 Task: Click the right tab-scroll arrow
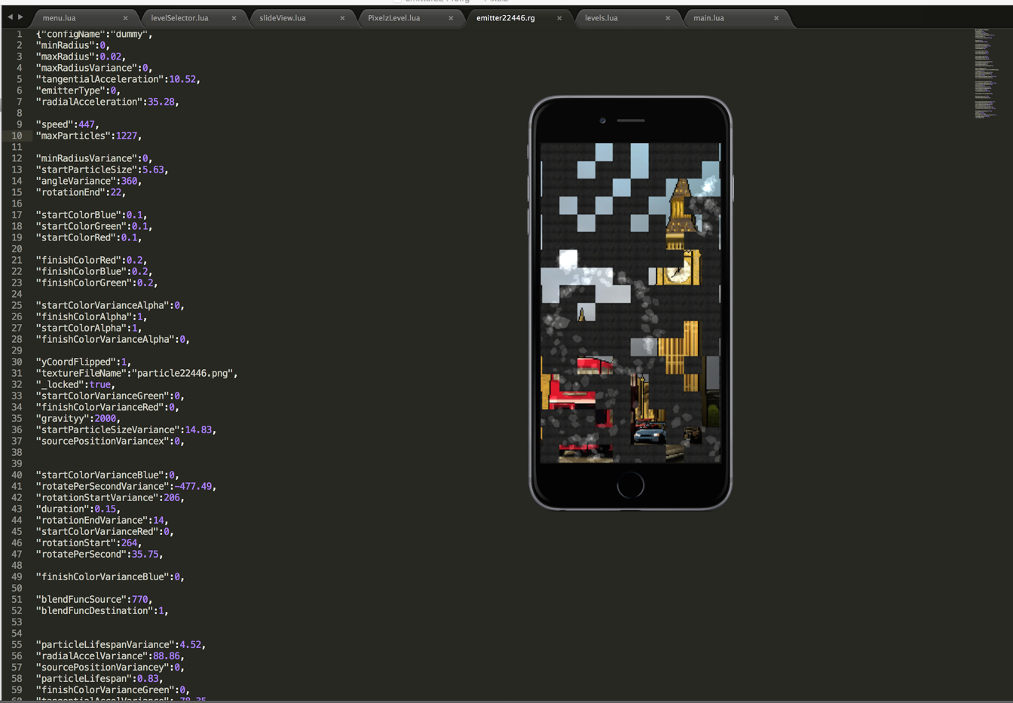[20, 17]
